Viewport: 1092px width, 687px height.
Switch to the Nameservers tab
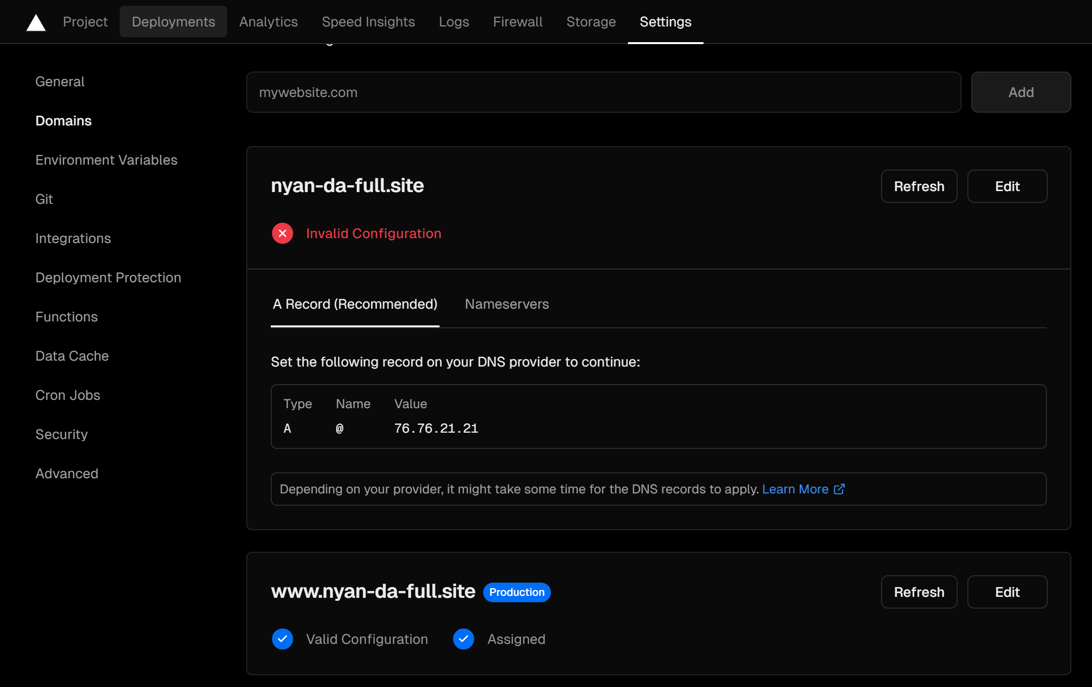pos(507,304)
